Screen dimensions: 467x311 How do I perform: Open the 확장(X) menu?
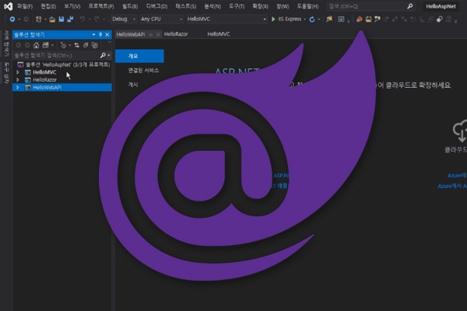[260, 6]
